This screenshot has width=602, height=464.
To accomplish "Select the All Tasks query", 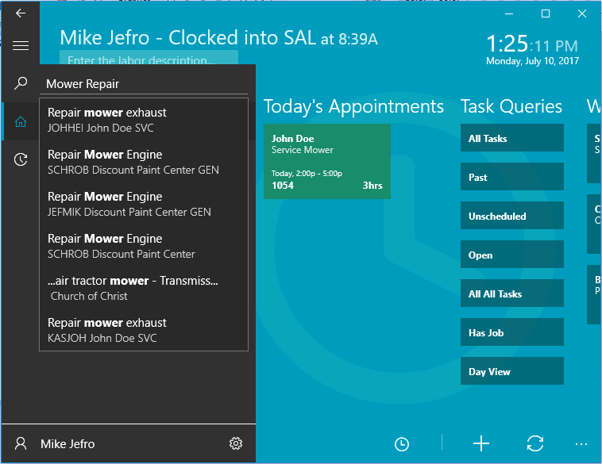I will [511, 139].
